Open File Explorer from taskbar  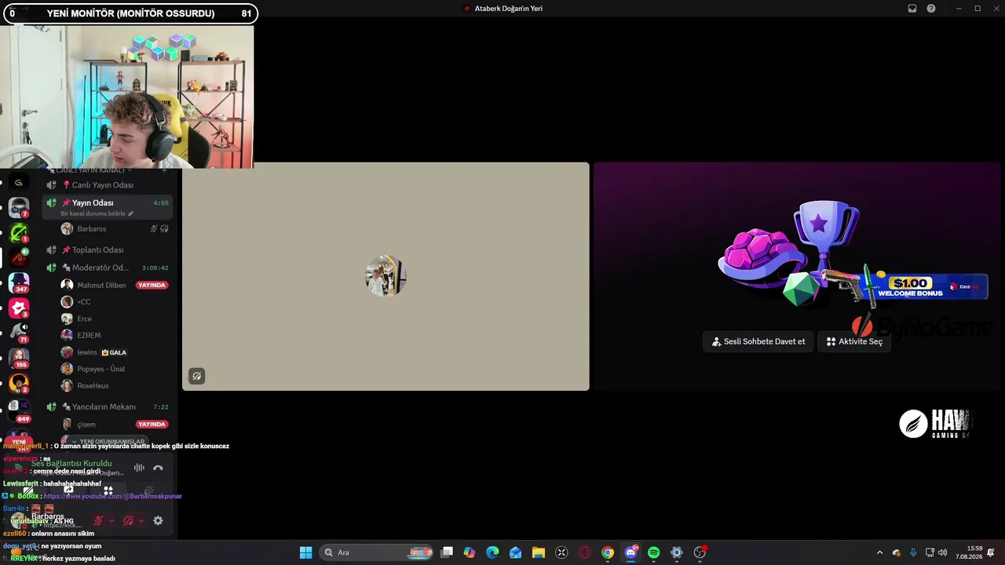pyautogui.click(x=539, y=552)
